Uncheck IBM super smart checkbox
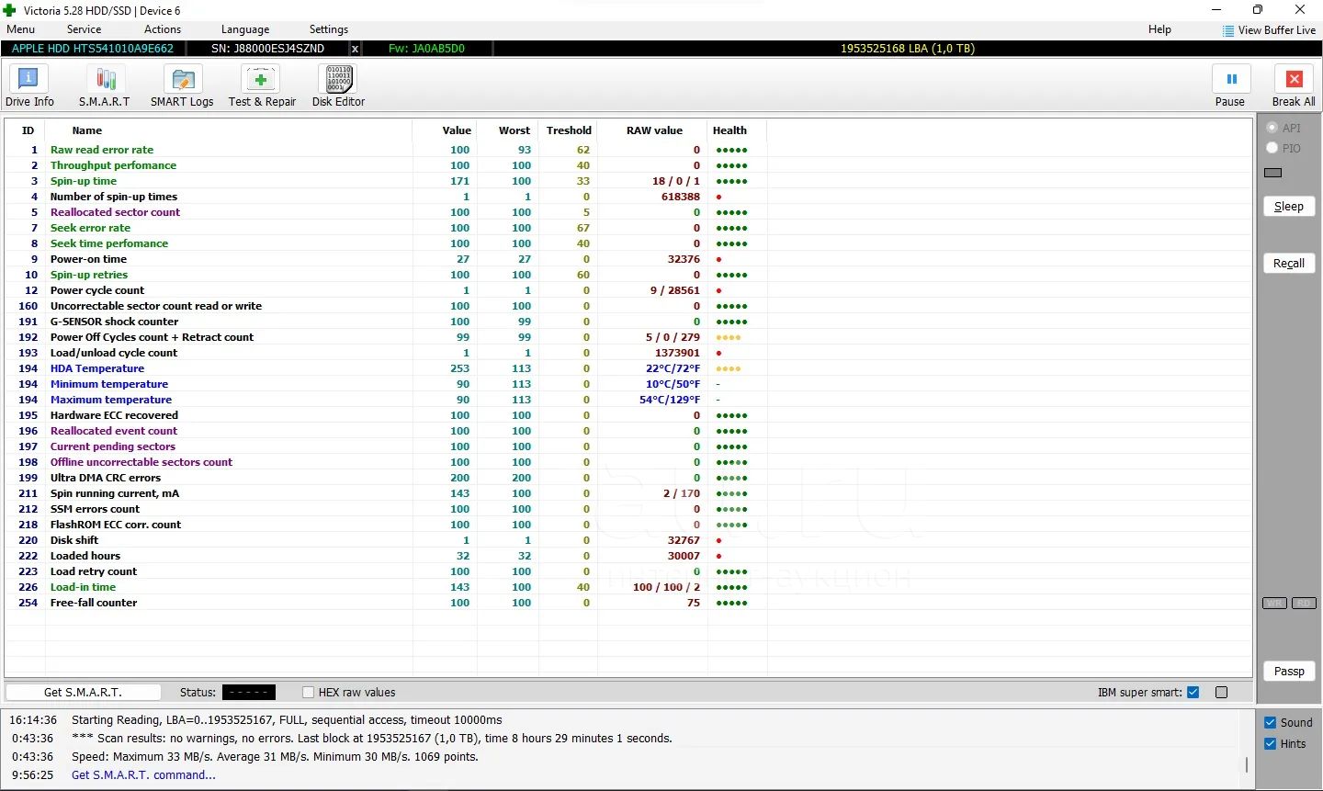The height and width of the screenshot is (791, 1323). click(1193, 693)
